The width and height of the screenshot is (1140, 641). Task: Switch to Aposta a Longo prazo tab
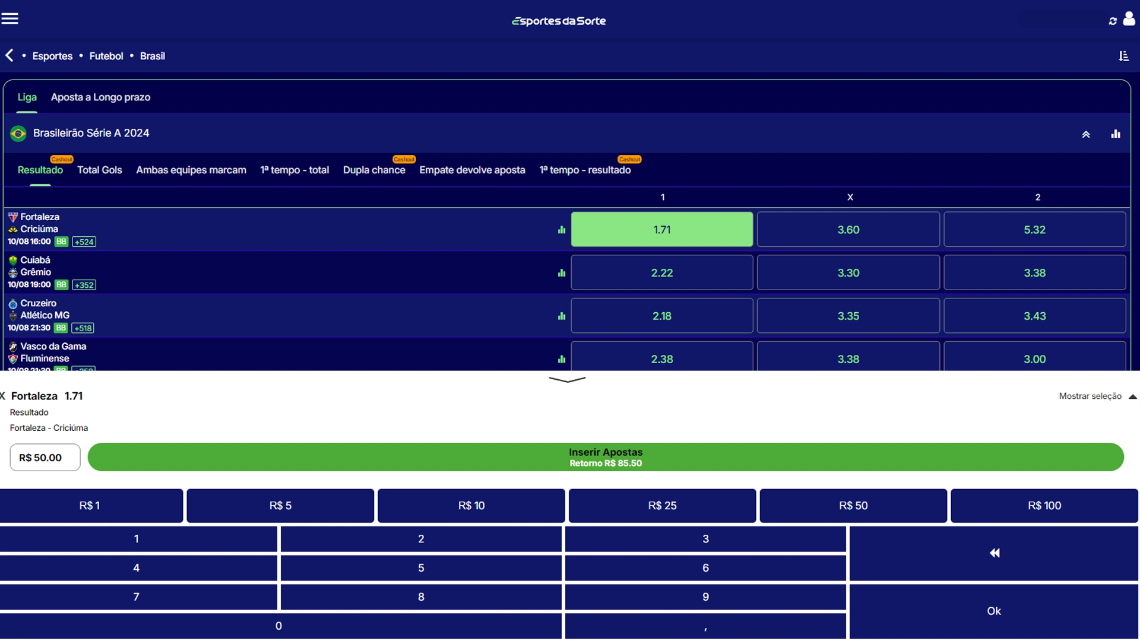(x=100, y=97)
